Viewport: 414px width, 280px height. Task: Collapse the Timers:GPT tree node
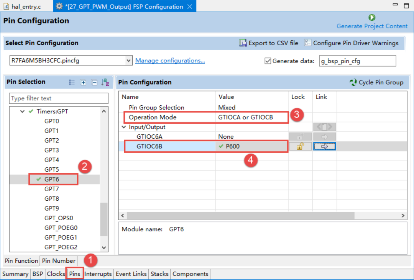pyautogui.click(x=22, y=111)
